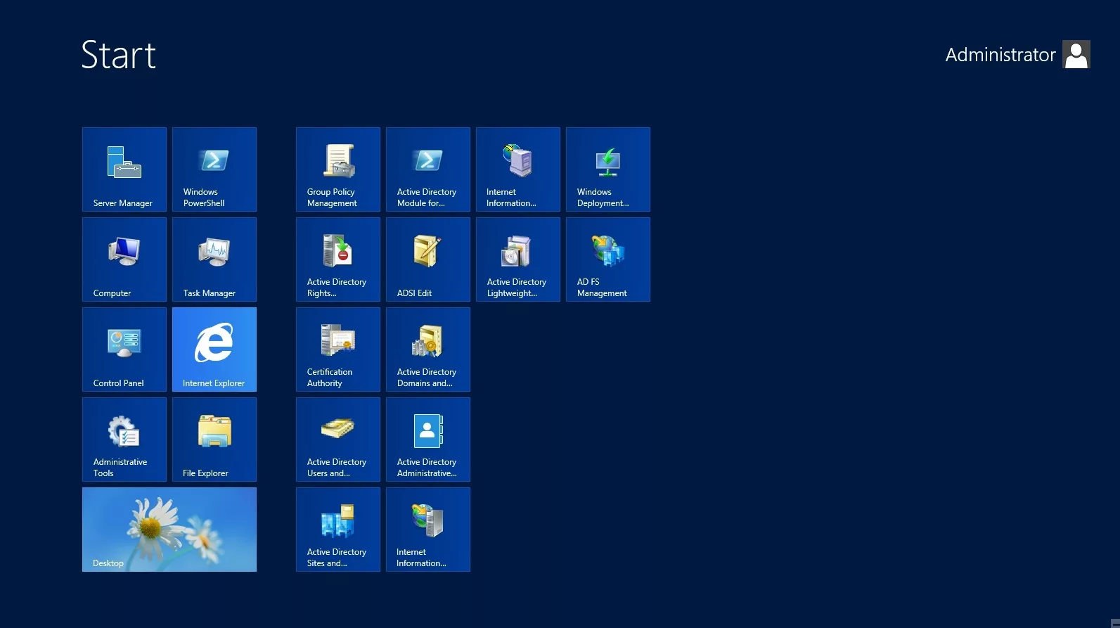
Task: Open Active Directory Administrative Center tile
Action: (428, 440)
